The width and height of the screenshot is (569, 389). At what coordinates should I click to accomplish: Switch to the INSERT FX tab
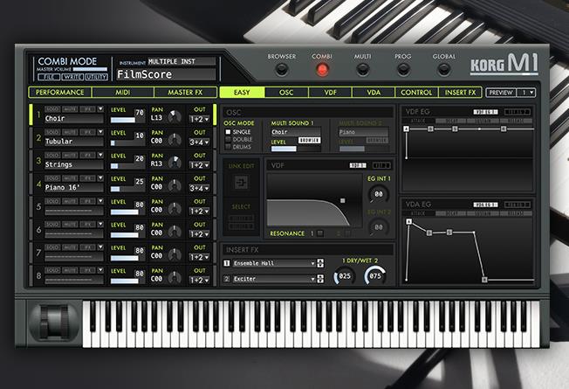(x=460, y=93)
